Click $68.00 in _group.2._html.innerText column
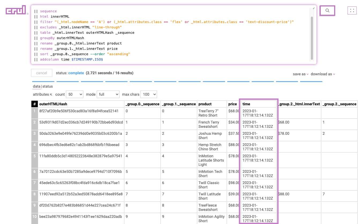The image size is (358, 224). pyautogui.click(x=299, y=124)
